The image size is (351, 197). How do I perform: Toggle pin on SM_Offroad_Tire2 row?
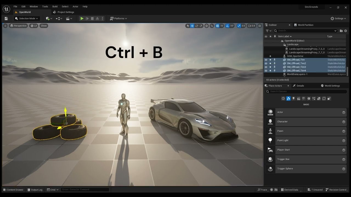[274, 63]
